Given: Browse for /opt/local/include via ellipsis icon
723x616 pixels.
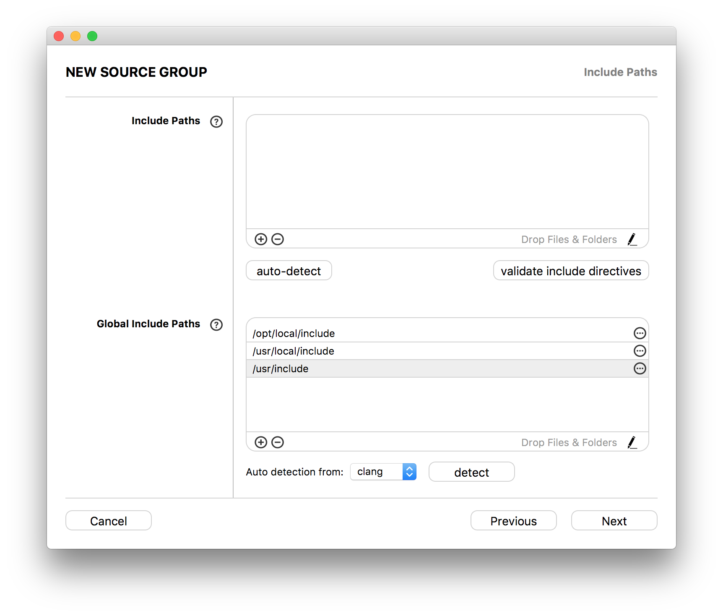Looking at the screenshot, I should tap(640, 333).
